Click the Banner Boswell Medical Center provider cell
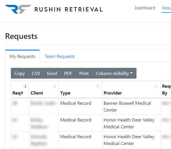This screenshot has height=149, width=171. [127, 106]
